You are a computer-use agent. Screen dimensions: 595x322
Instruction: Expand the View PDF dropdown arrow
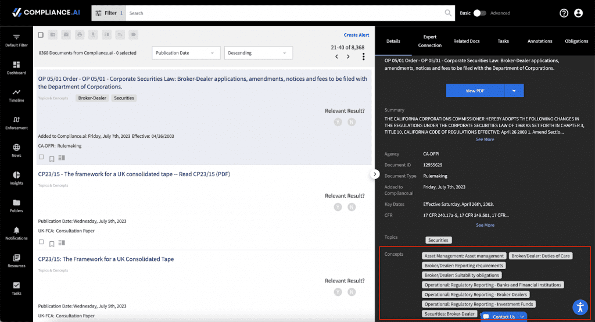514,91
